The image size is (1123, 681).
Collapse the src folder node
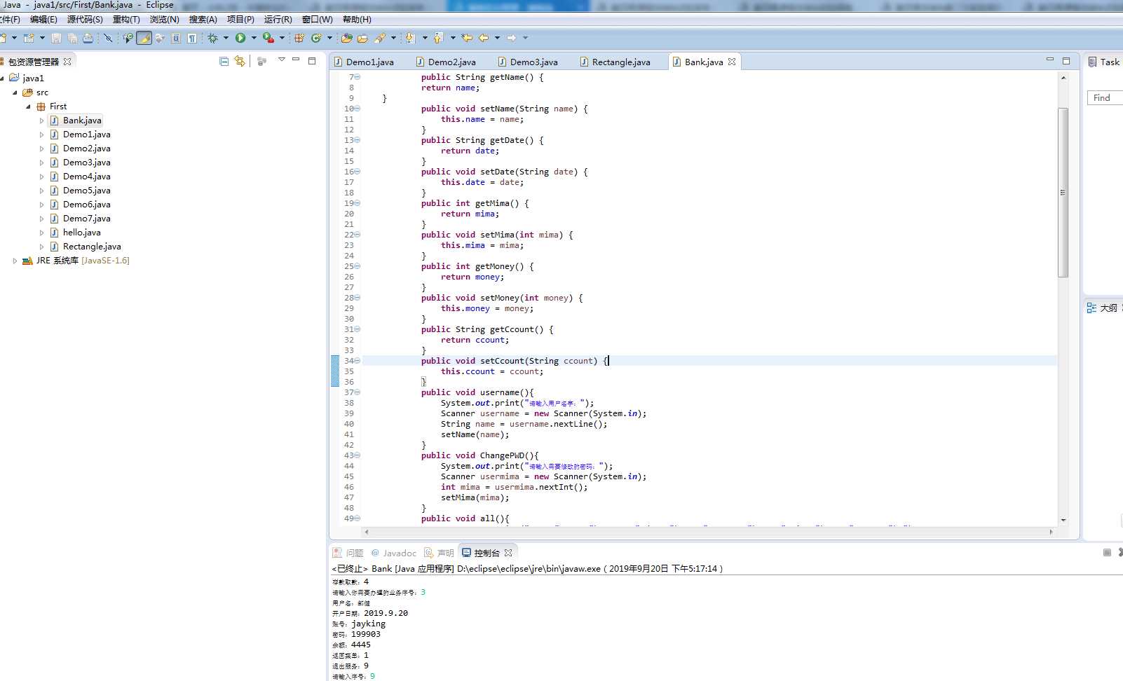pos(15,92)
